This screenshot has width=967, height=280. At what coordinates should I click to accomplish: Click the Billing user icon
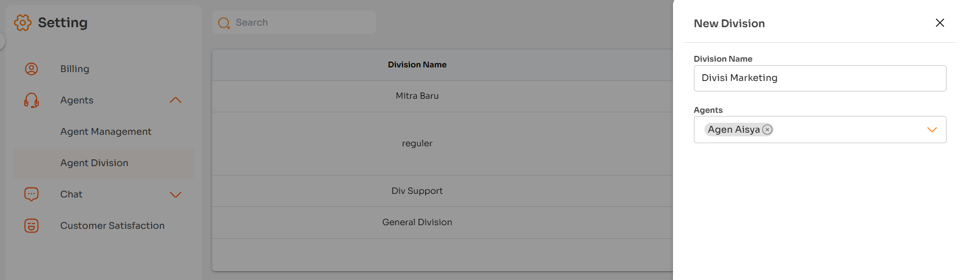(31, 69)
